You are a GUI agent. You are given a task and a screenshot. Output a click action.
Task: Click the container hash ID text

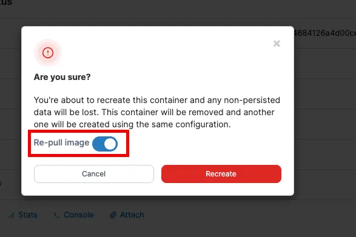[x=324, y=33]
